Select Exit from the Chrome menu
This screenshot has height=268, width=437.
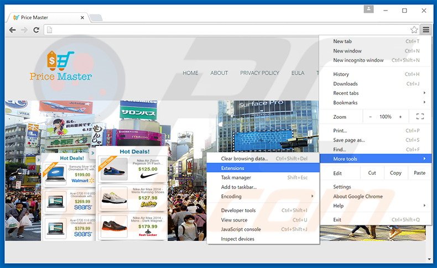(376, 219)
